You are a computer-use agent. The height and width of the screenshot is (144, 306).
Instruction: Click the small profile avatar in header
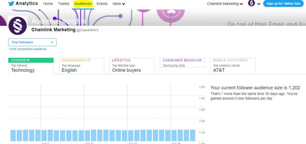pos(251,3)
